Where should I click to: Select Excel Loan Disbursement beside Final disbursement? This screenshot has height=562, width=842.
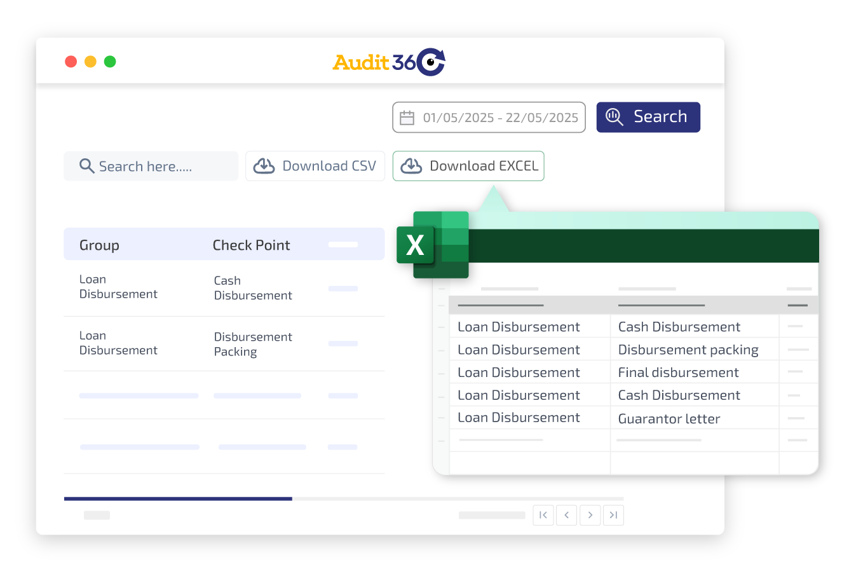[530, 373]
